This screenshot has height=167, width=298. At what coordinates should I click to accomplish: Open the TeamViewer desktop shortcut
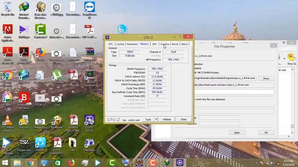(x=89, y=10)
